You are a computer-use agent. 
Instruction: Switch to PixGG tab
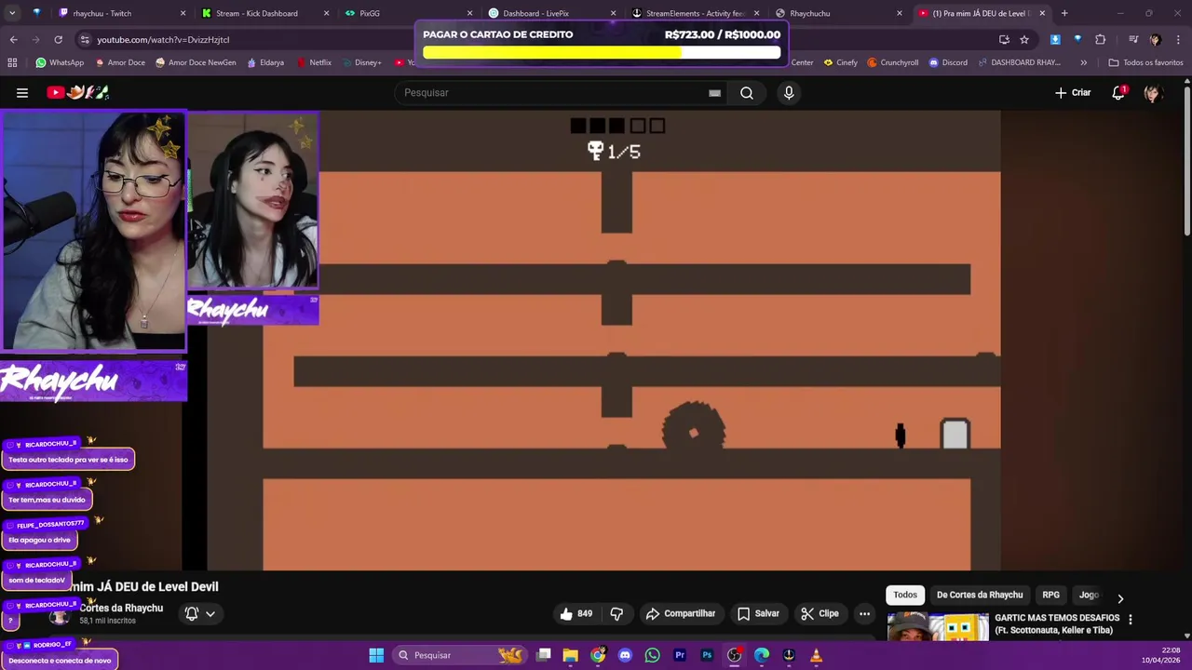(x=408, y=13)
